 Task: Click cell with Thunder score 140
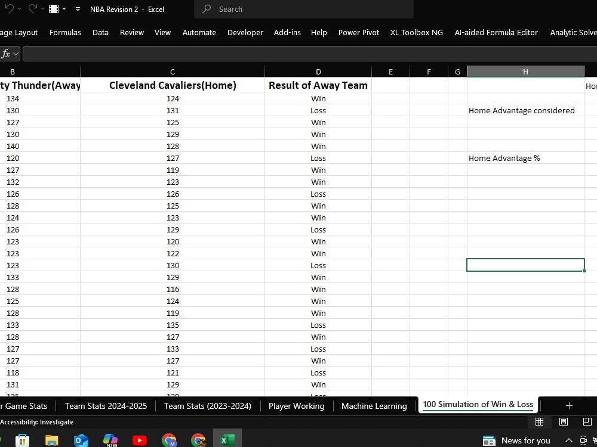tap(40, 147)
